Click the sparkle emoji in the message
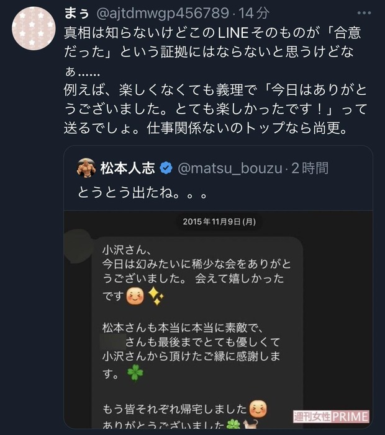Viewport: 385px width, 435px height. [155, 297]
